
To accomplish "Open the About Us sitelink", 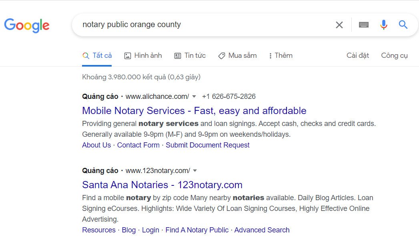I will 96,145.
